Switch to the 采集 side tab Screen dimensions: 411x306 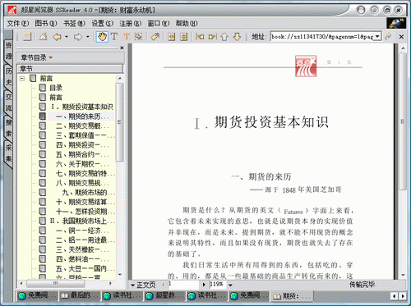coord(8,153)
